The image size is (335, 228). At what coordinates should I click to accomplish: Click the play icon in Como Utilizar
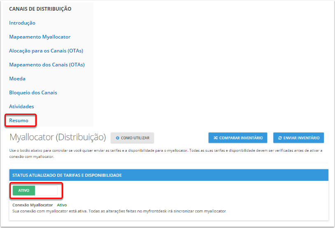118,138
